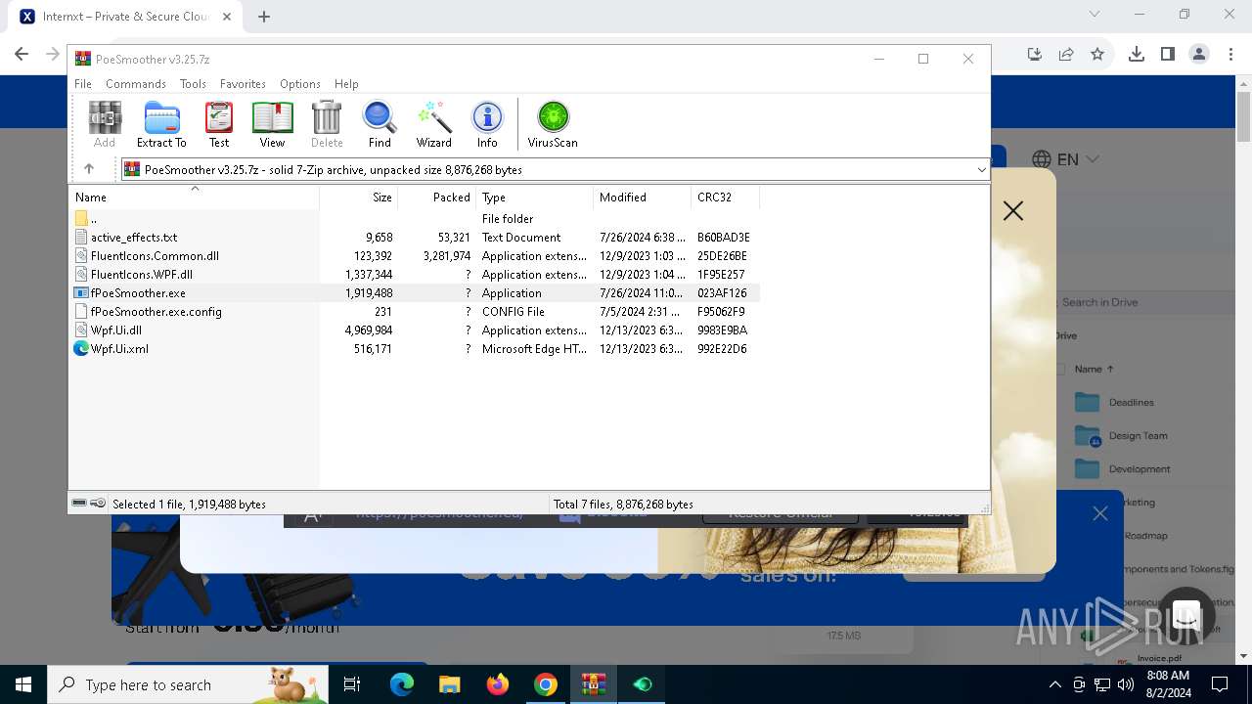This screenshot has height=704, width=1252.
Task: Launch Microsoft Edge from taskbar
Action: 402,684
